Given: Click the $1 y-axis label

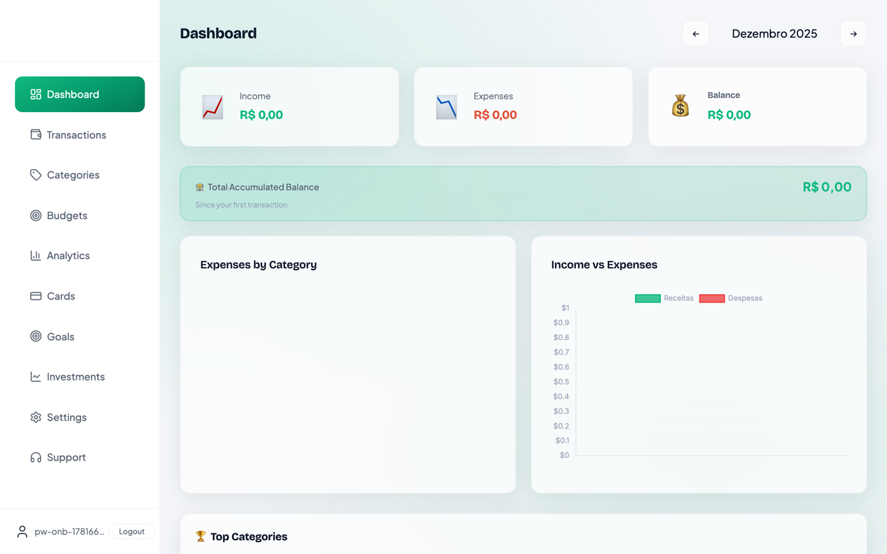Looking at the screenshot, I should click(565, 308).
